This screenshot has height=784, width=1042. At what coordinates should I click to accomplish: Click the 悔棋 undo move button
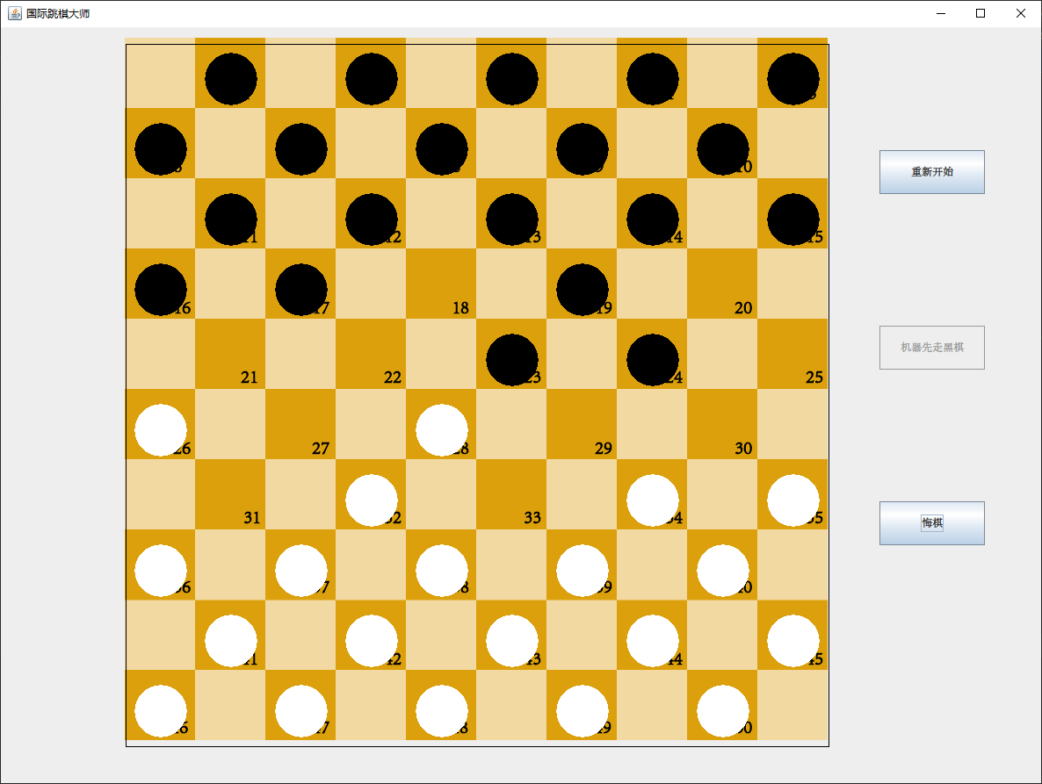(x=931, y=523)
